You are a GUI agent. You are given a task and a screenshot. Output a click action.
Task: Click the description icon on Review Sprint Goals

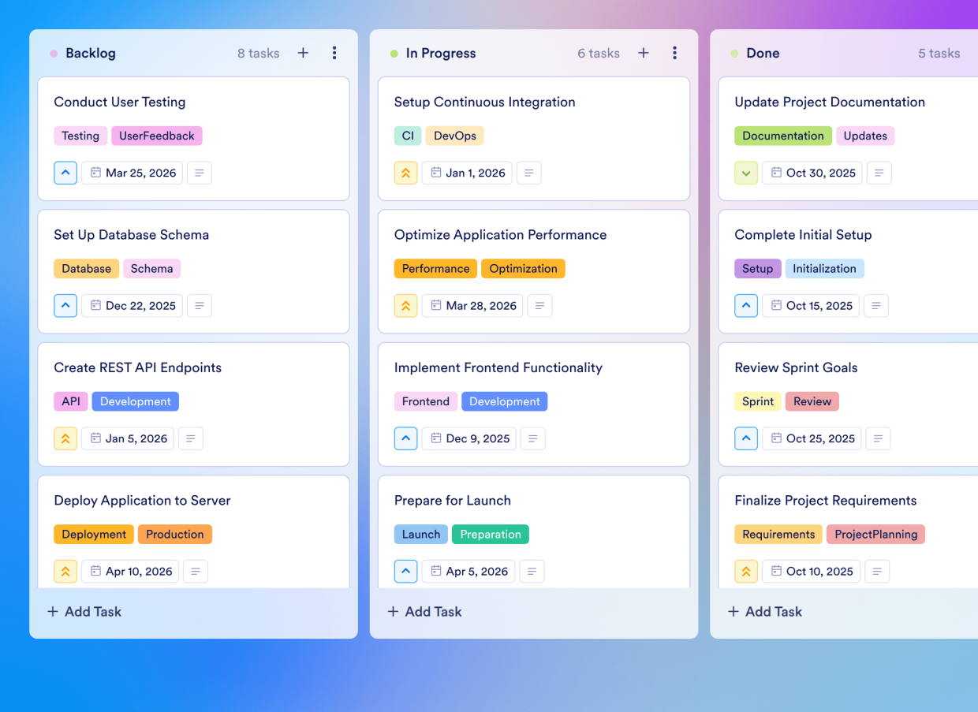coord(878,438)
